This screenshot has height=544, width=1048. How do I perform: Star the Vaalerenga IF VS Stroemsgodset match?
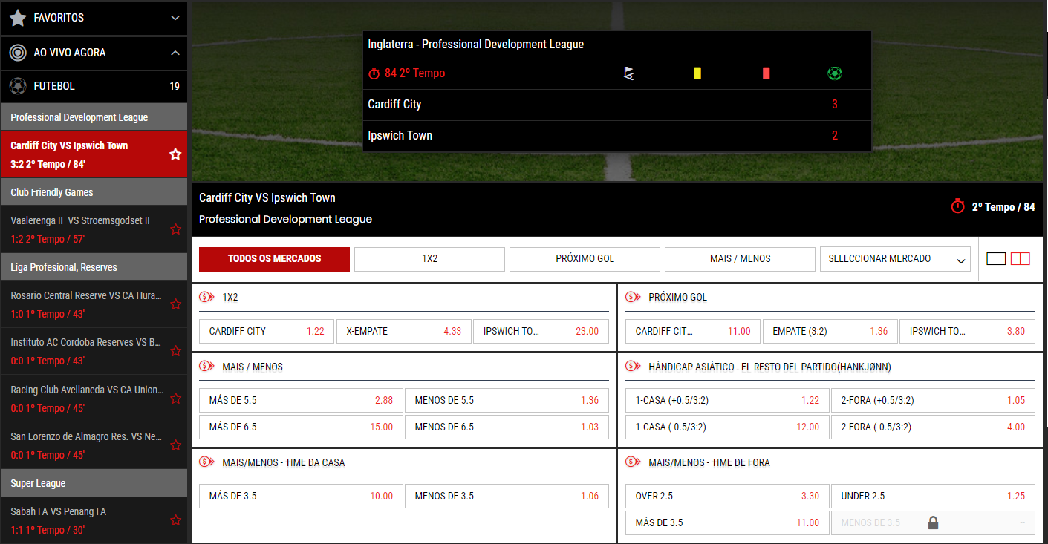click(x=175, y=229)
